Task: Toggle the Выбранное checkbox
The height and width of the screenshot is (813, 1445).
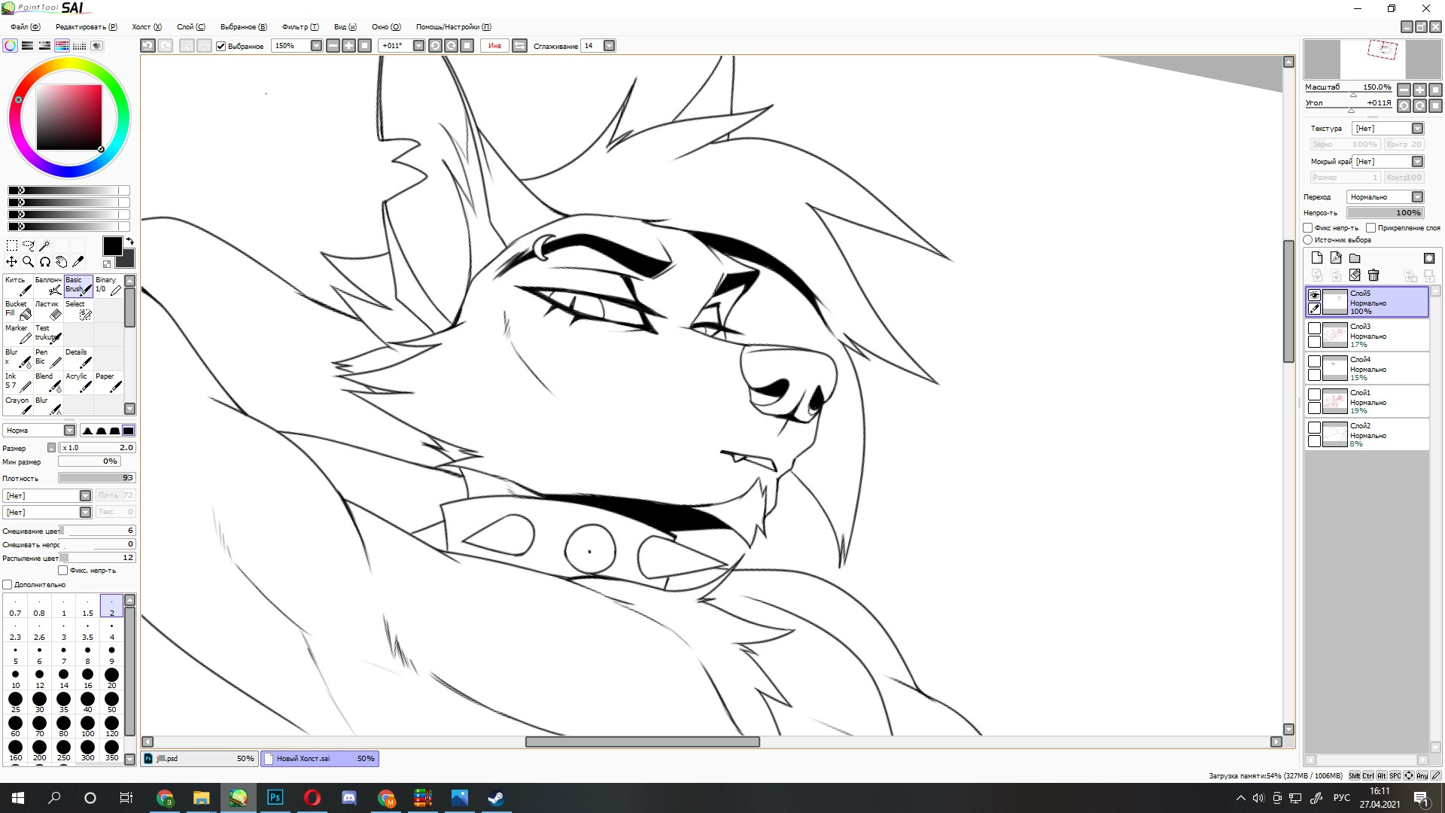Action: tap(221, 46)
